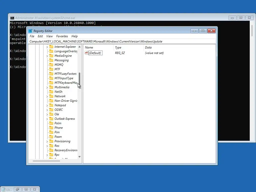The height and width of the screenshot is (192, 256).
Task: Expand the Ras key
Action: click(x=47, y=146)
